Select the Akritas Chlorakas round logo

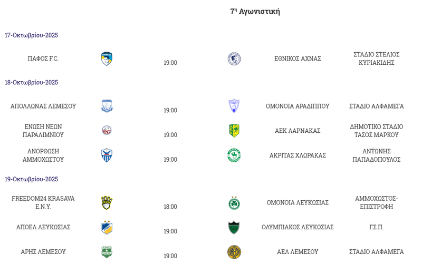point(234,155)
